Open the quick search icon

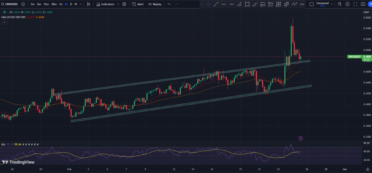[340, 4]
